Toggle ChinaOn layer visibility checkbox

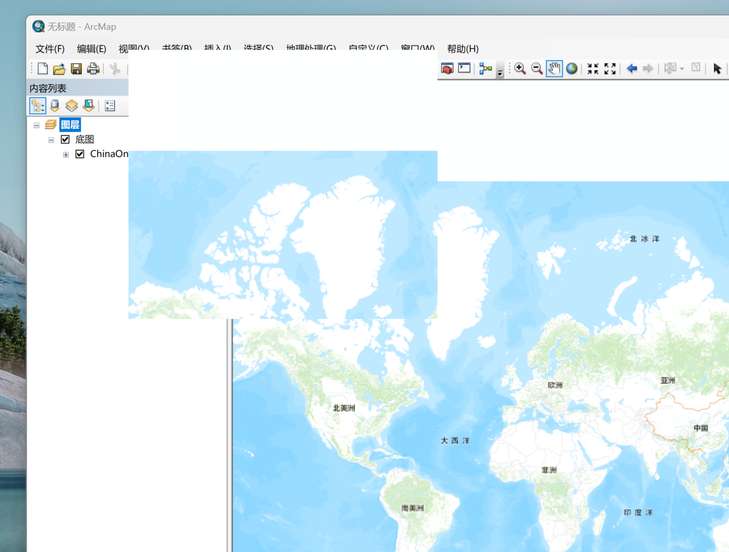click(80, 154)
